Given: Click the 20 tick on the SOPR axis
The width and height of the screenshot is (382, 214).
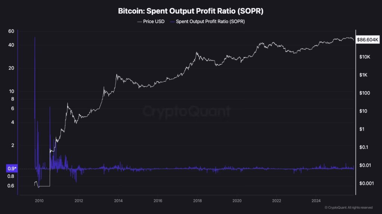Looking at the screenshot, I should click(11, 68).
